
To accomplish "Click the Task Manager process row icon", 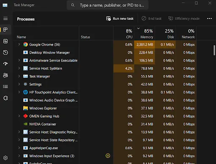I will click(x=25, y=76).
